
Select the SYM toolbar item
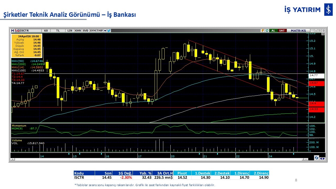[x=93, y=30]
